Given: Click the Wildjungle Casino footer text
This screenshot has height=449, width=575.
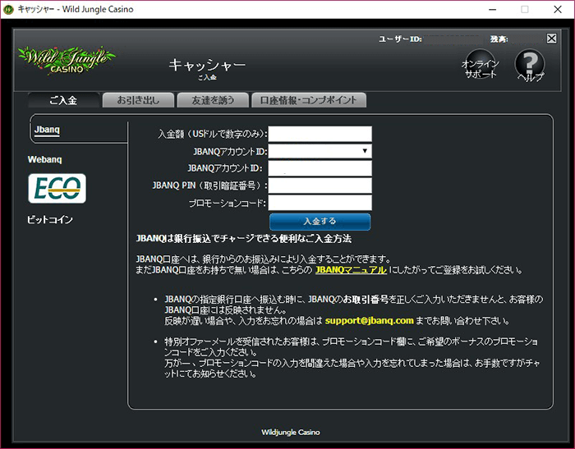Looking at the screenshot, I should [x=291, y=433].
